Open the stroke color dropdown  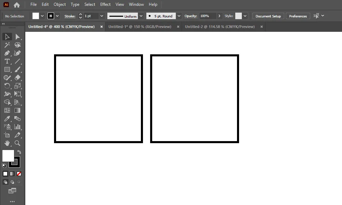[57, 16]
